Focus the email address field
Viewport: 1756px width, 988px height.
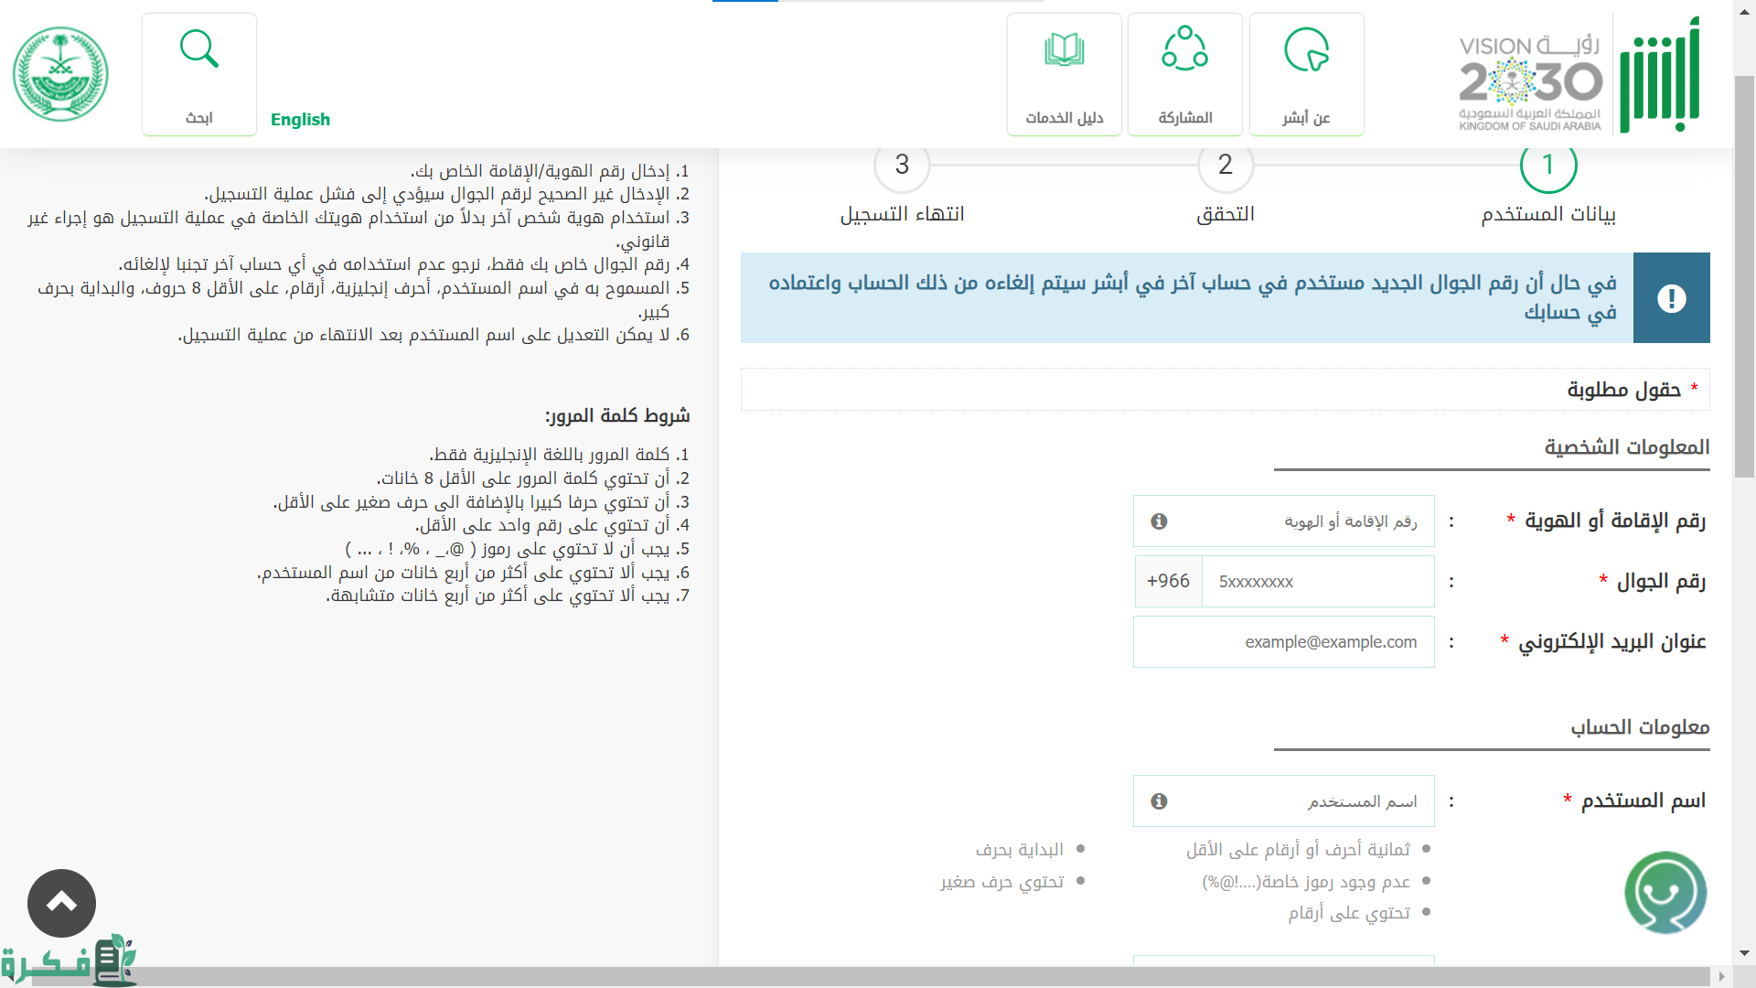click(1284, 642)
